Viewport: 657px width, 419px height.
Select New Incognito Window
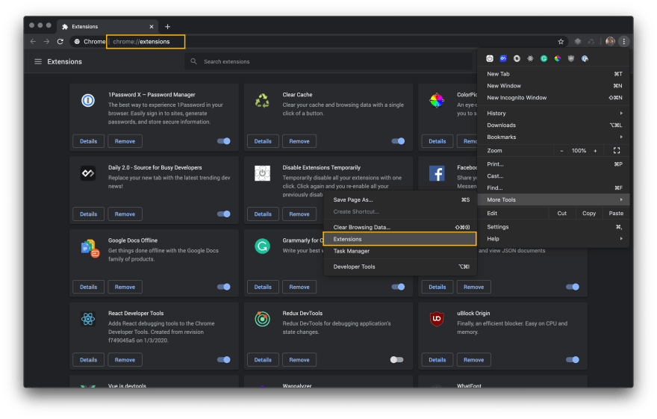point(553,98)
